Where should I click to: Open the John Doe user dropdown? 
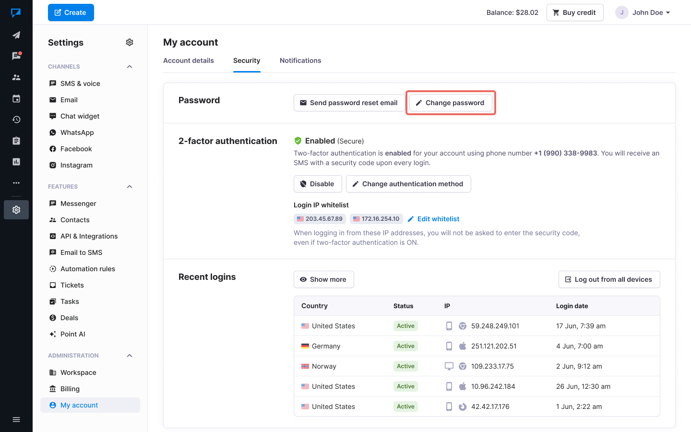643,12
